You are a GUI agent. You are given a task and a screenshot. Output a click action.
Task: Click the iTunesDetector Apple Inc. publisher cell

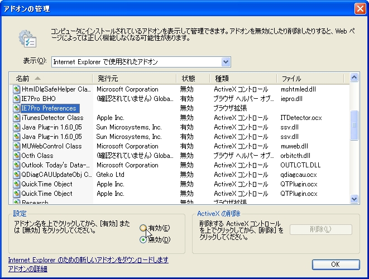111,118
